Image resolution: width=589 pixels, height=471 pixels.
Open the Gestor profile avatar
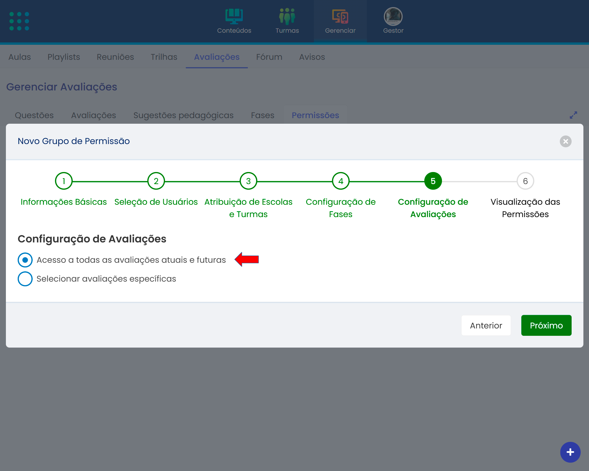(x=393, y=16)
